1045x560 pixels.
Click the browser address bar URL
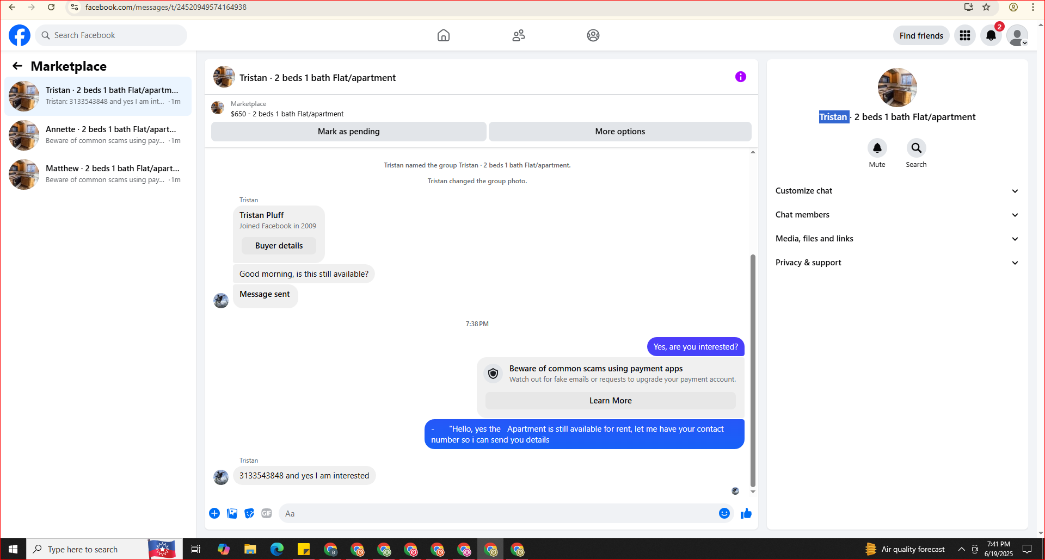click(166, 7)
